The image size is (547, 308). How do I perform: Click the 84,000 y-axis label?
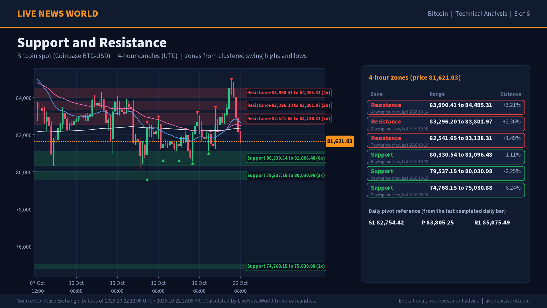click(24, 98)
